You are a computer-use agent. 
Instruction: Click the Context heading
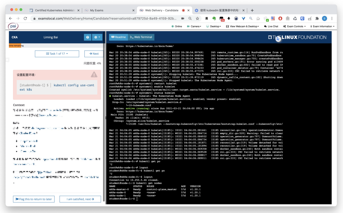tap(19, 105)
